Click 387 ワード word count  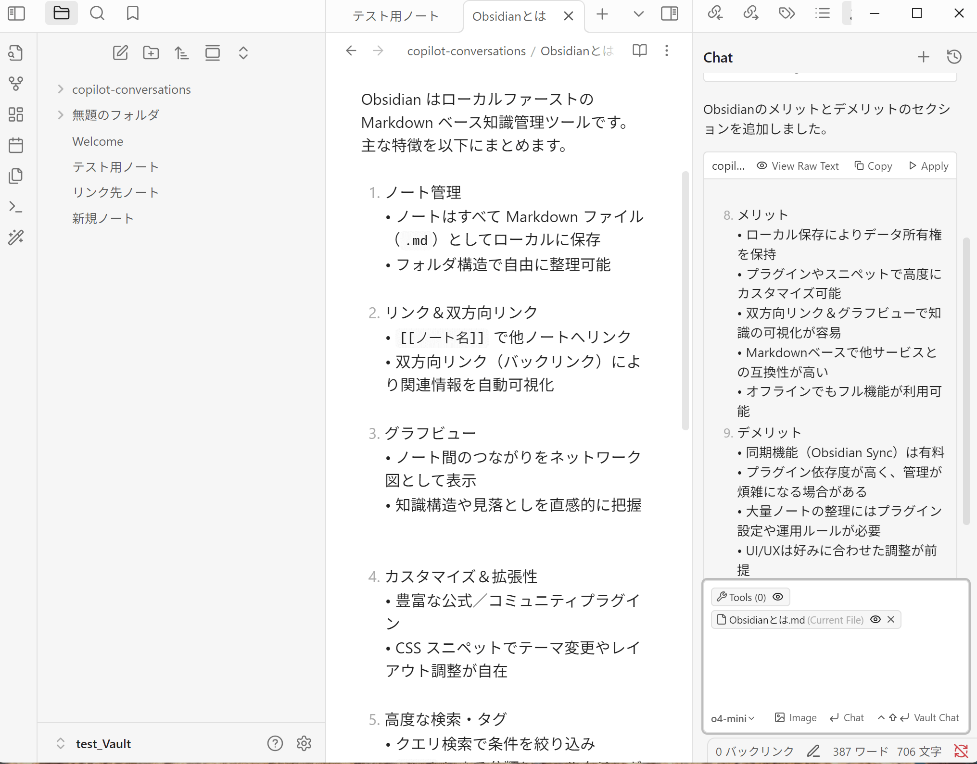[x=860, y=751]
